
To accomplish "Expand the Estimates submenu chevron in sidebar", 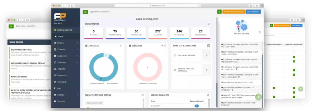I will [77, 62].
